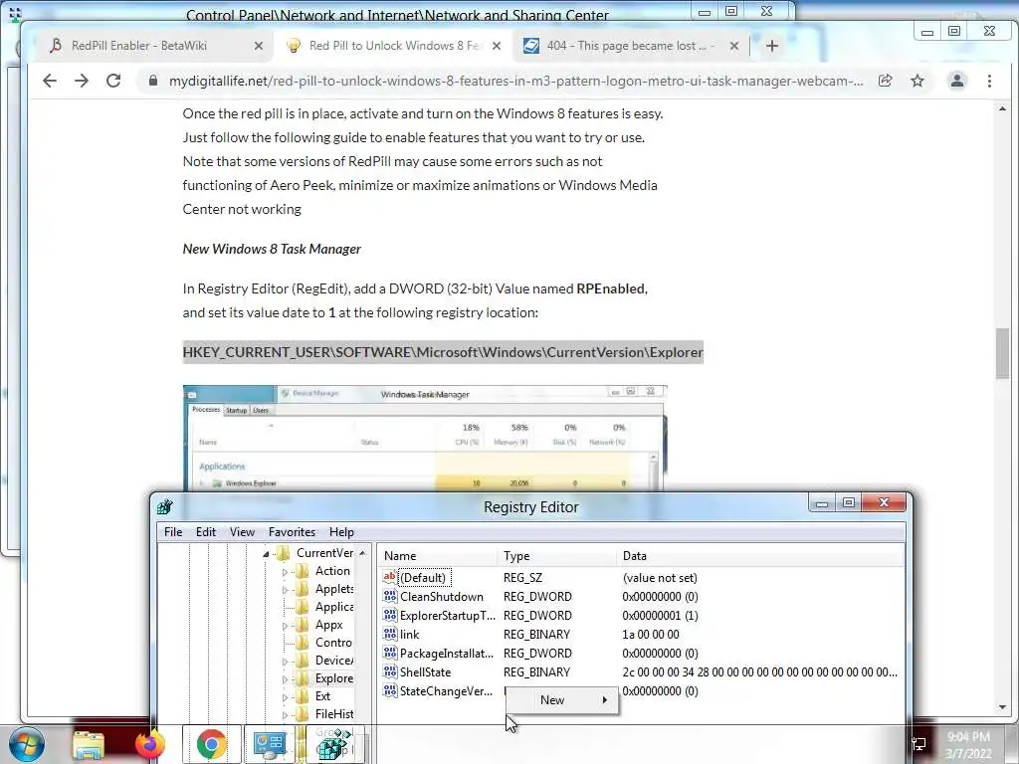1019x764 pixels.
Task: Maximize the Registry Editor window
Action: (x=849, y=502)
